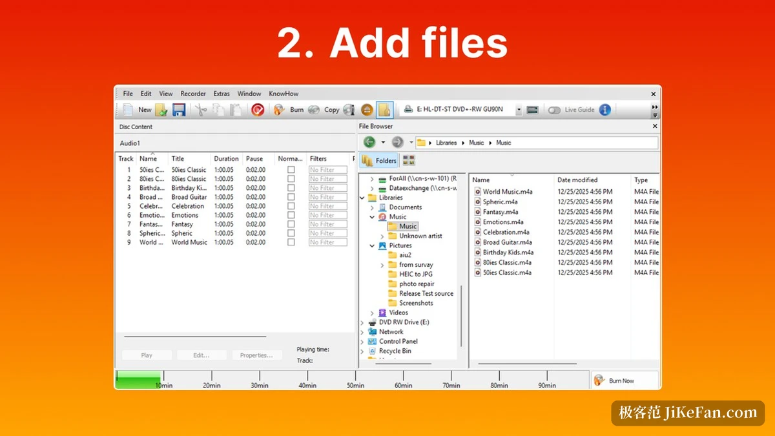Check Normalize box for track 1
775x436 pixels.
[x=291, y=170]
